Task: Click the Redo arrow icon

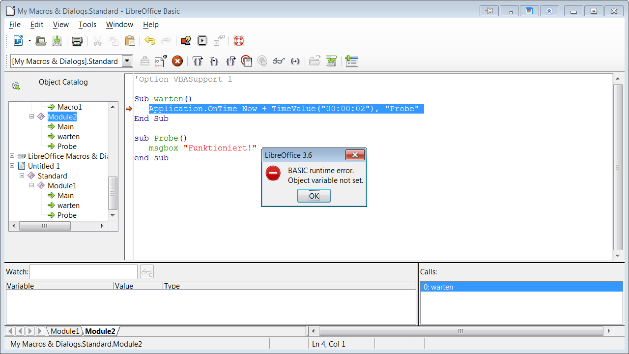Action: pyautogui.click(x=166, y=41)
